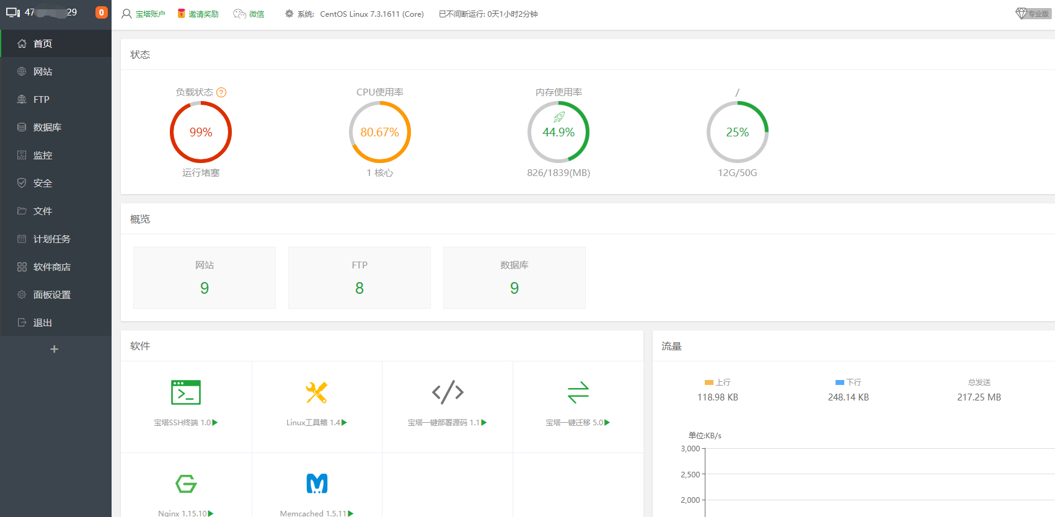Click the plus button under sidebar menu
The height and width of the screenshot is (517, 1055).
[x=55, y=349]
